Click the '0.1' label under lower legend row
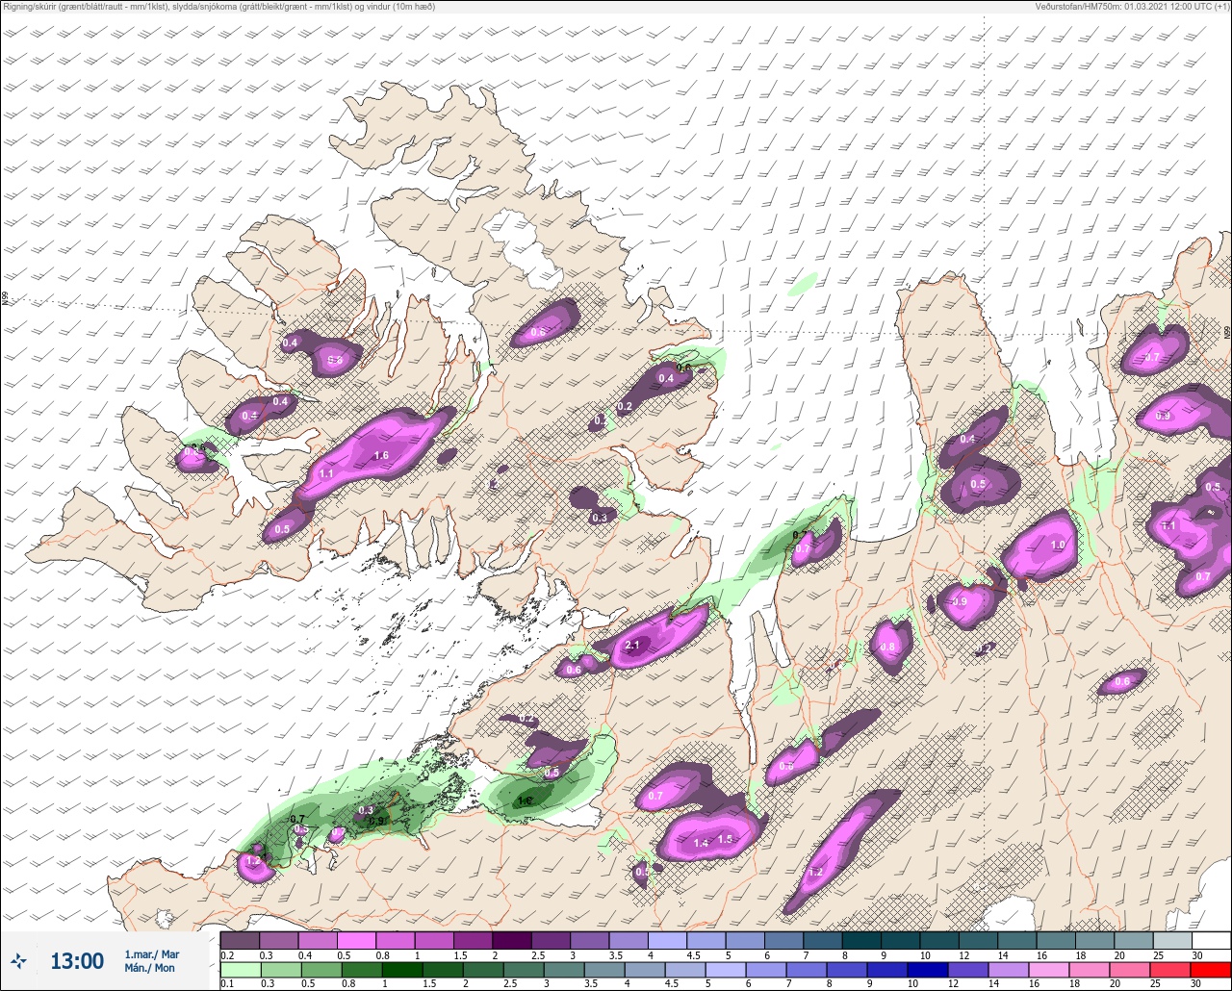 (x=227, y=983)
